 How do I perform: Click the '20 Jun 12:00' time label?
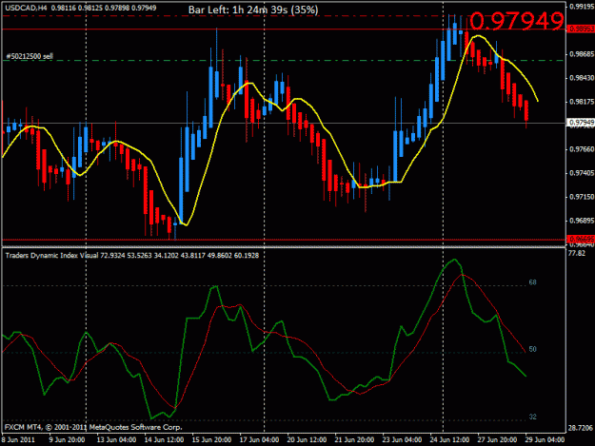tap(307, 439)
